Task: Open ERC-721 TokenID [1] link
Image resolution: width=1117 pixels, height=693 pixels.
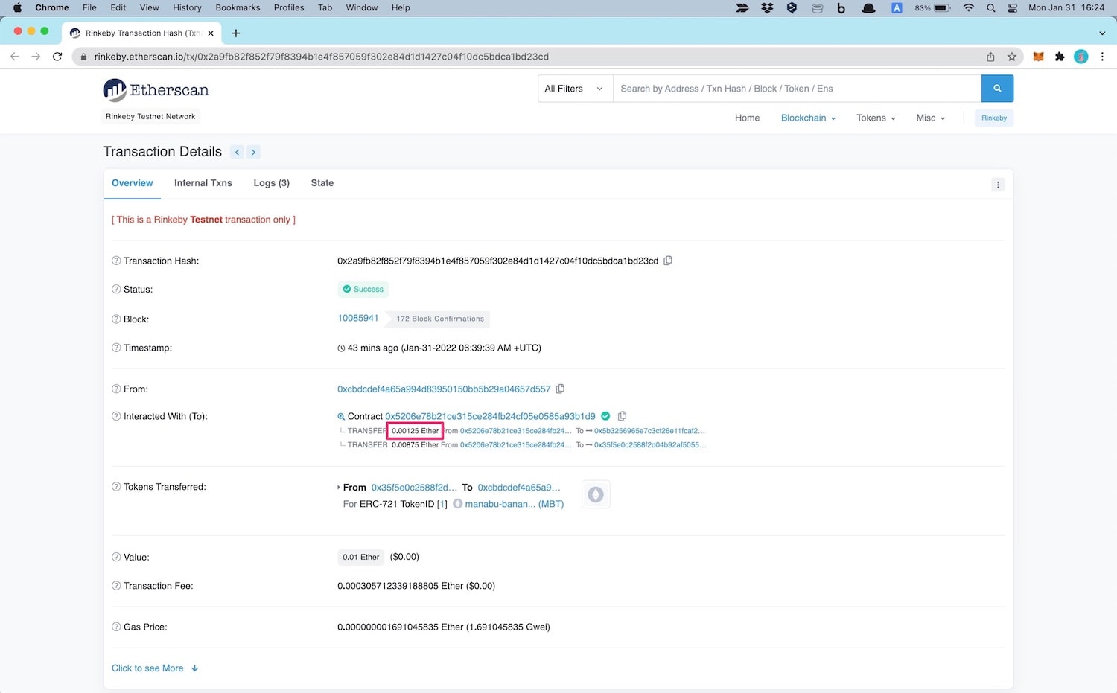Action: [x=442, y=504]
